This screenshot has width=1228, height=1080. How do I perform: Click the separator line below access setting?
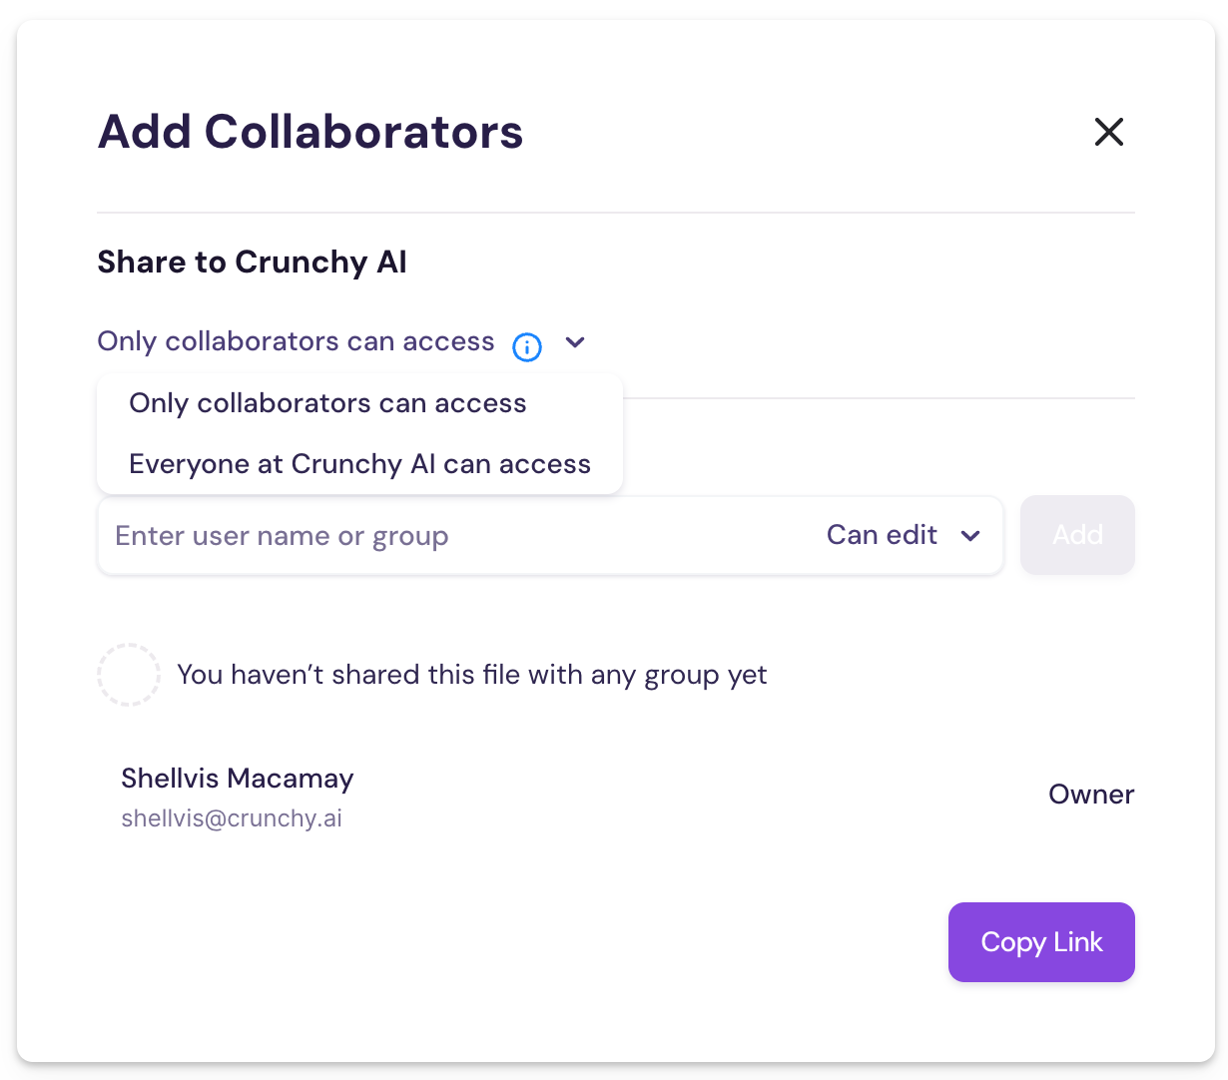(x=879, y=398)
